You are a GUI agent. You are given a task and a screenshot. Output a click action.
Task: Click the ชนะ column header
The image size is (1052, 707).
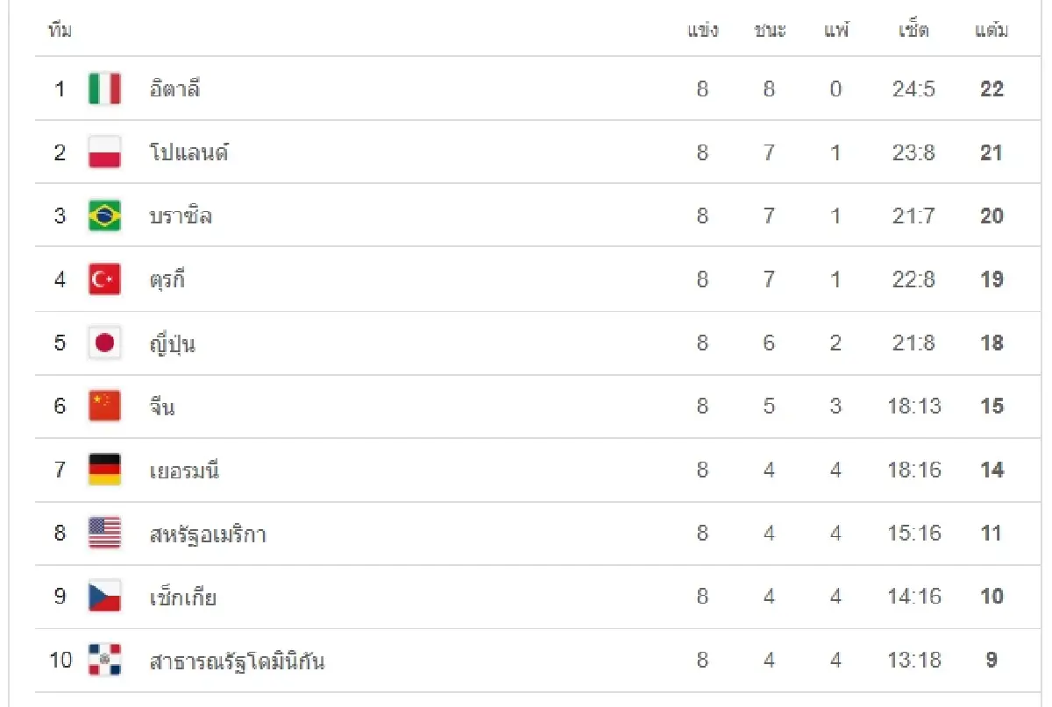(x=770, y=32)
